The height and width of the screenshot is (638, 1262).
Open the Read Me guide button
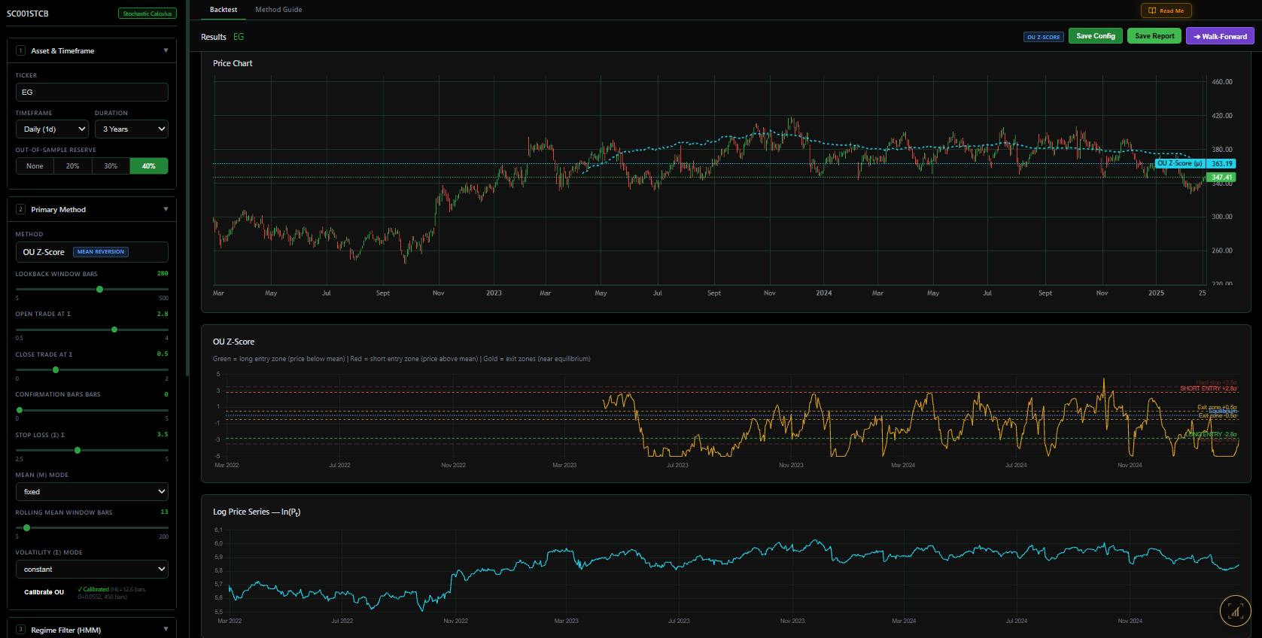[x=1166, y=11]
